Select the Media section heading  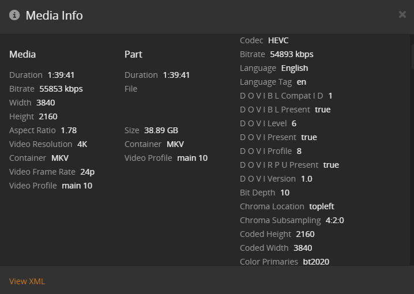22,54
